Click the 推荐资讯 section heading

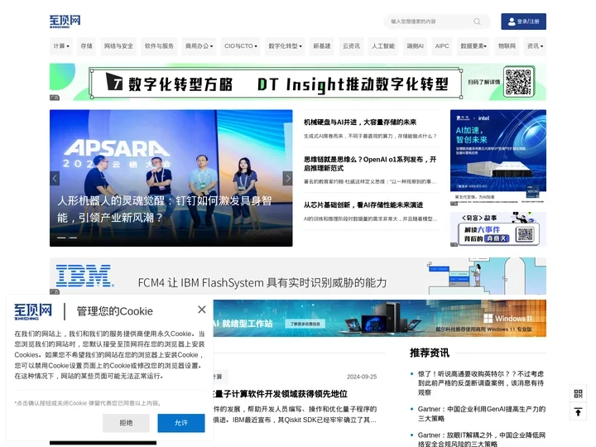(430, 353)
